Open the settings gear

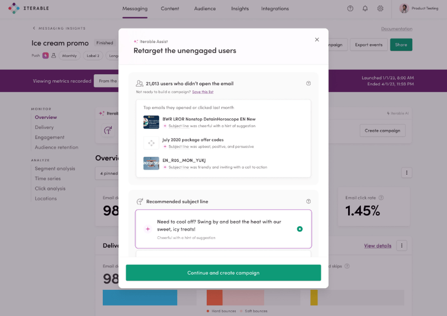(x=380, y=8)
